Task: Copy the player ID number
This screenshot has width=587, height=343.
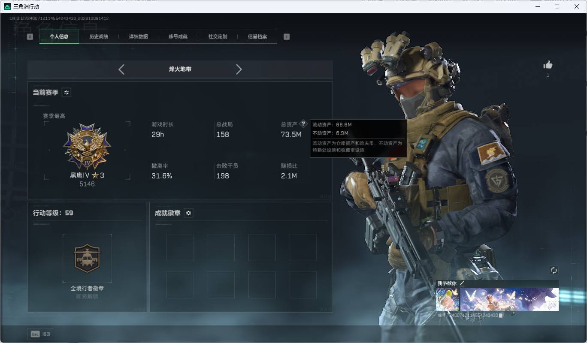Action: tap(501, 315)
